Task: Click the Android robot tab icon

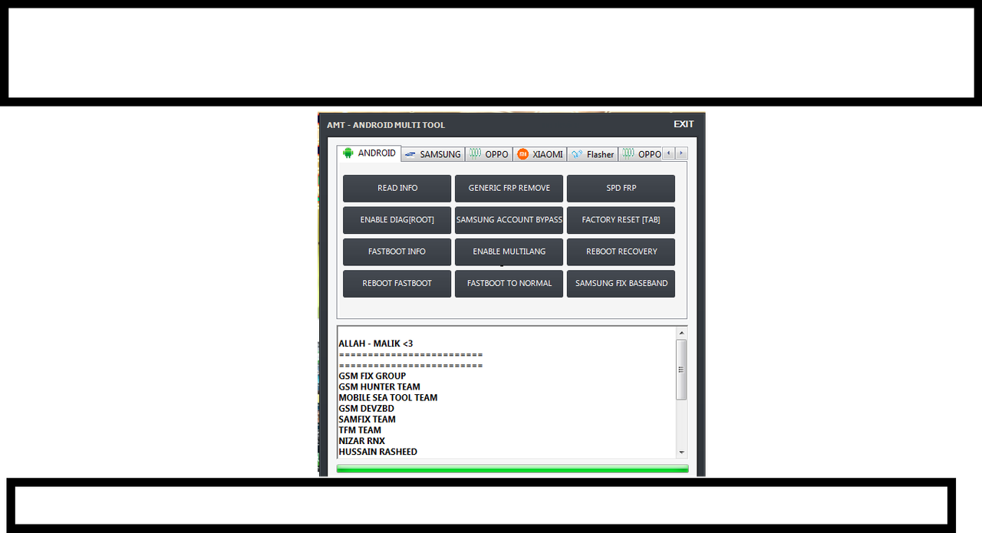Action: (x=348, y=153)
